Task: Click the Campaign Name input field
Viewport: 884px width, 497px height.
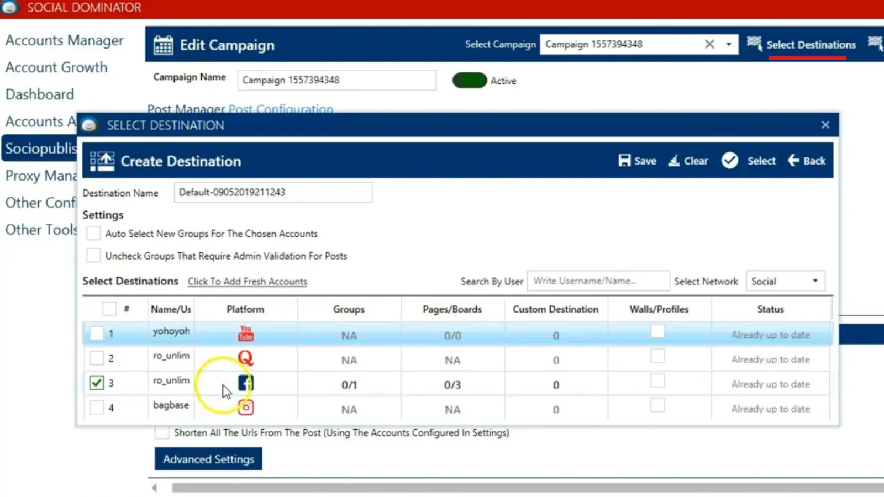Action: 336,80
